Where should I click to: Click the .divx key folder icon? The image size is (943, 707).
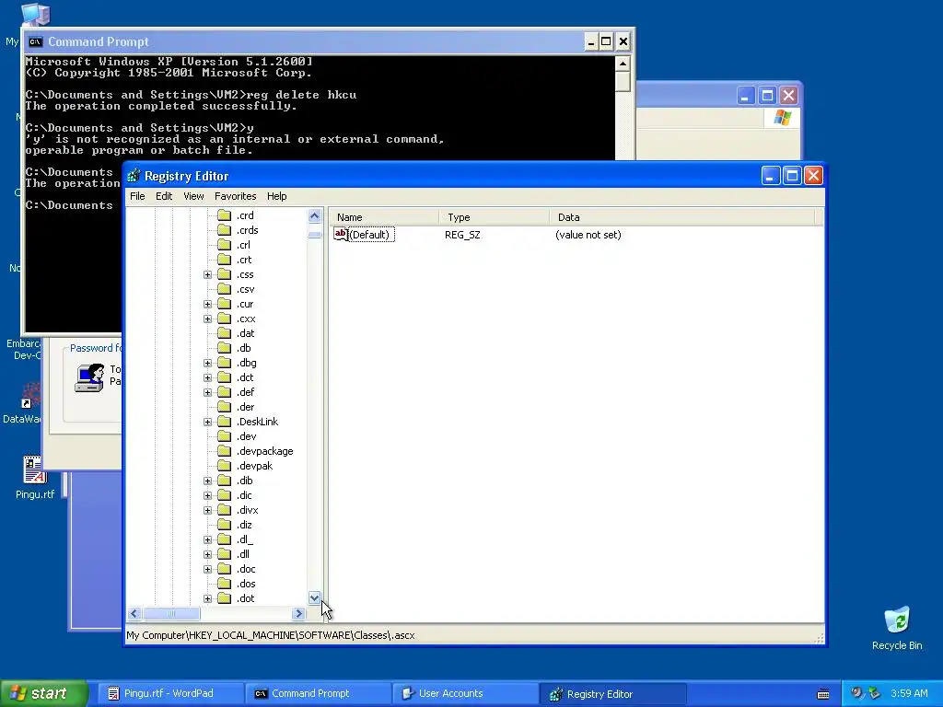(x=225, y=510)
